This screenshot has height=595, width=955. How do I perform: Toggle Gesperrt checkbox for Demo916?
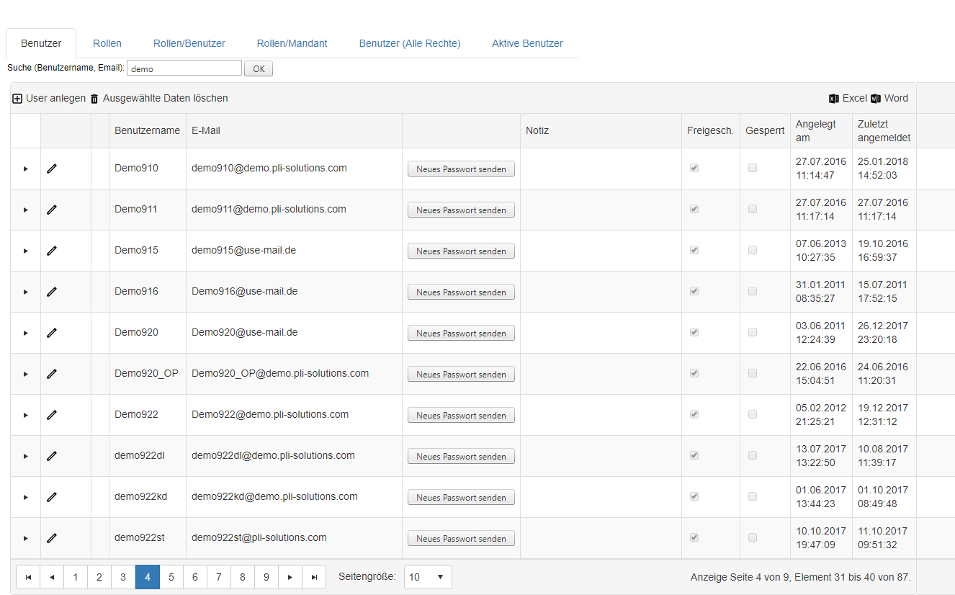click(753, 291)
